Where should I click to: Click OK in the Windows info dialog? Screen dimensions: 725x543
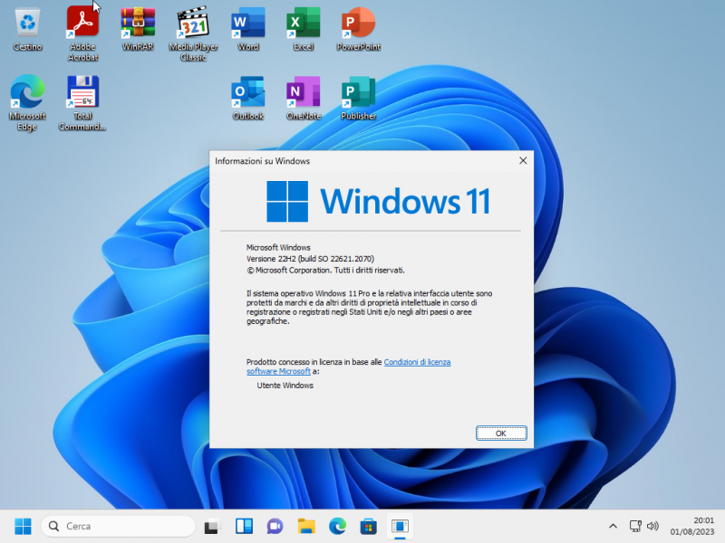(x=501, y=433)
